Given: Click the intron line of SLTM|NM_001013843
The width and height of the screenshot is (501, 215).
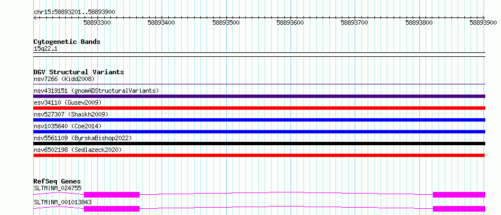Looking at the screenshot, I should coord(287,207).
